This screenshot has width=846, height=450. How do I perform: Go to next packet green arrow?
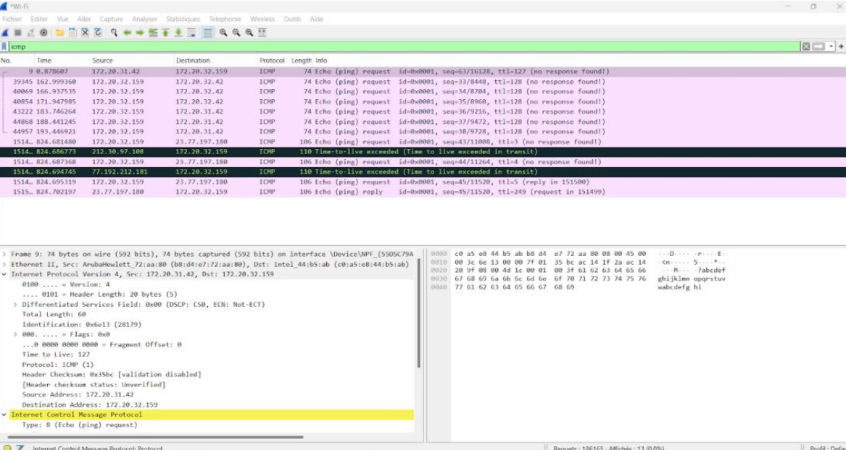141,33
